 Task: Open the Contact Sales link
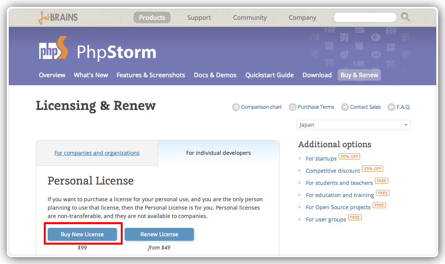[x=365, y=107]
